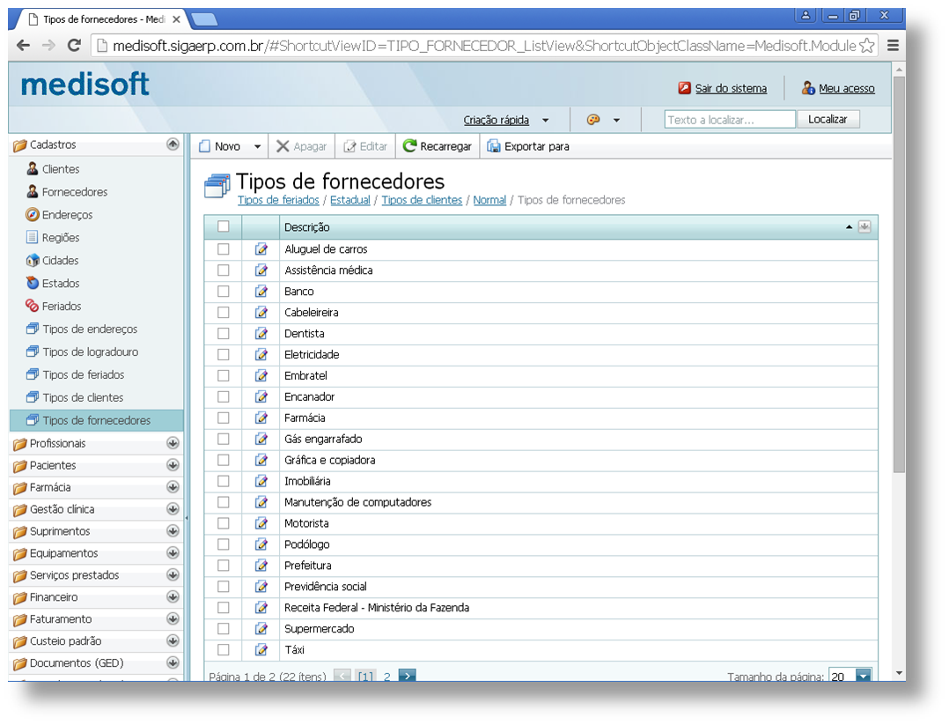Click the Texto a localizar search field

[x=729, y=119]
